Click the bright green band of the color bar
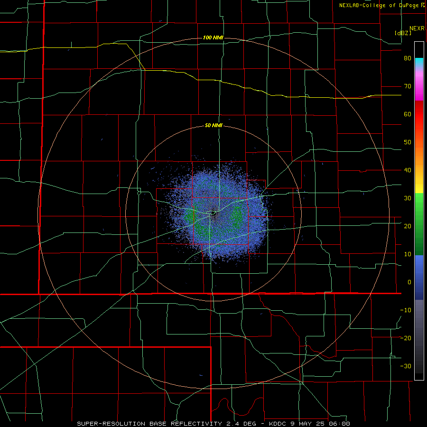 [x=419, y=202]
